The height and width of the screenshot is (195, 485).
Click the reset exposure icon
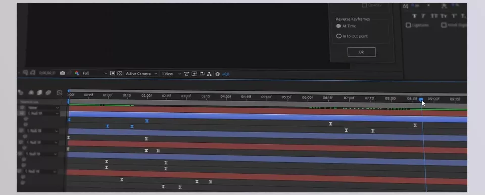[217, 74]
